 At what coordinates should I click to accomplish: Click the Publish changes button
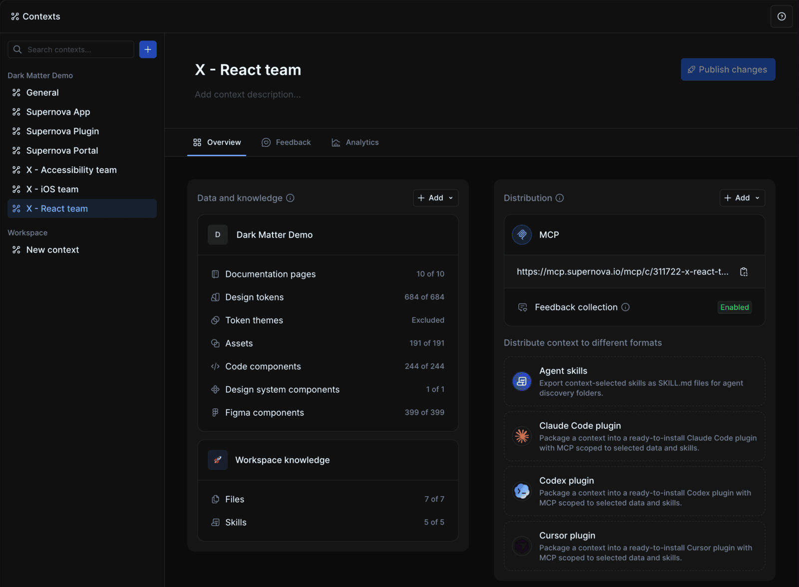[x=728, y=69]
